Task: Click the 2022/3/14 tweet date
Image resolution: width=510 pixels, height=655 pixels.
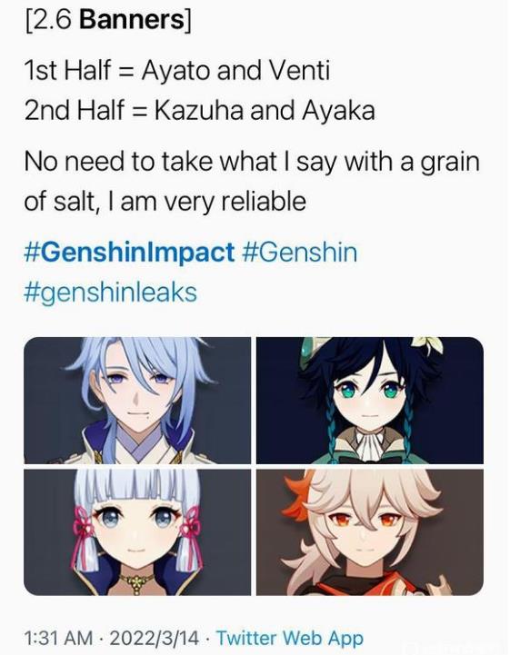Action: [155, 639]
